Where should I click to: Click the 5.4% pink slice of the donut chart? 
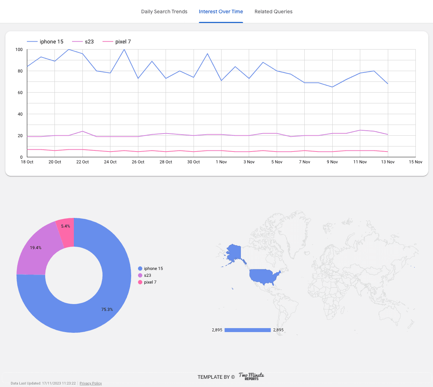pyautogui.click(x=66, y=226)
